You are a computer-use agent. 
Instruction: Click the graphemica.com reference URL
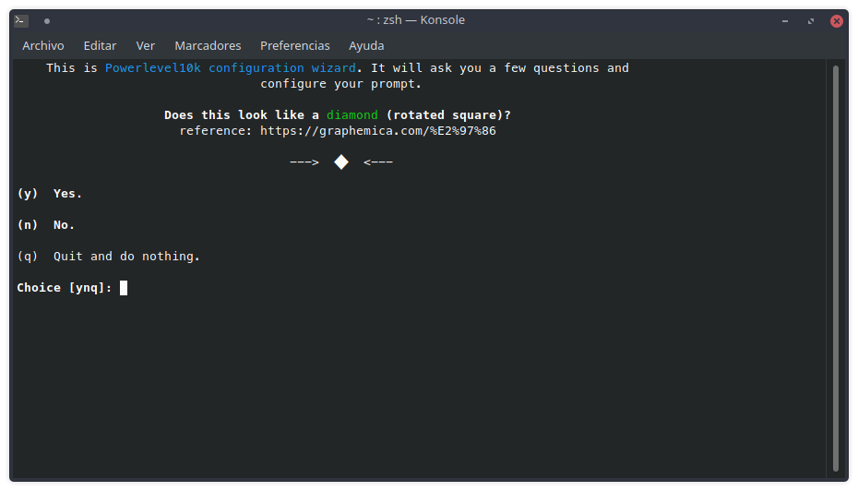point(377,131)
